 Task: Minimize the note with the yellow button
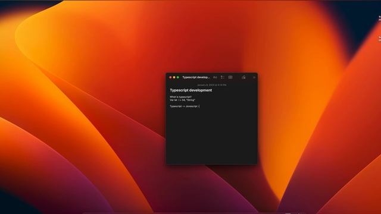pos(174,77)
